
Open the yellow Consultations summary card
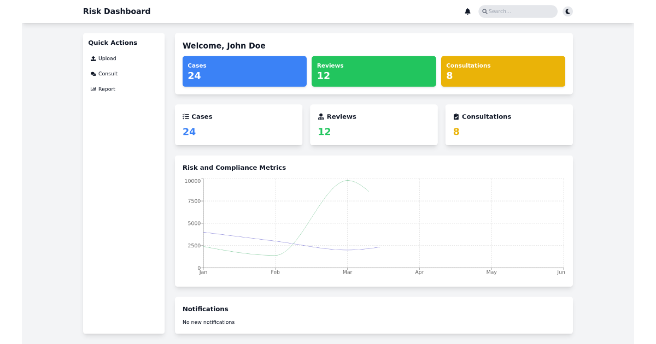coord(503,71)
